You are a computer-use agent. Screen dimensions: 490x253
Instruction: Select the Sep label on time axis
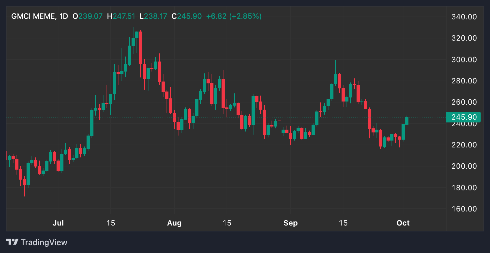click(290, 223)
